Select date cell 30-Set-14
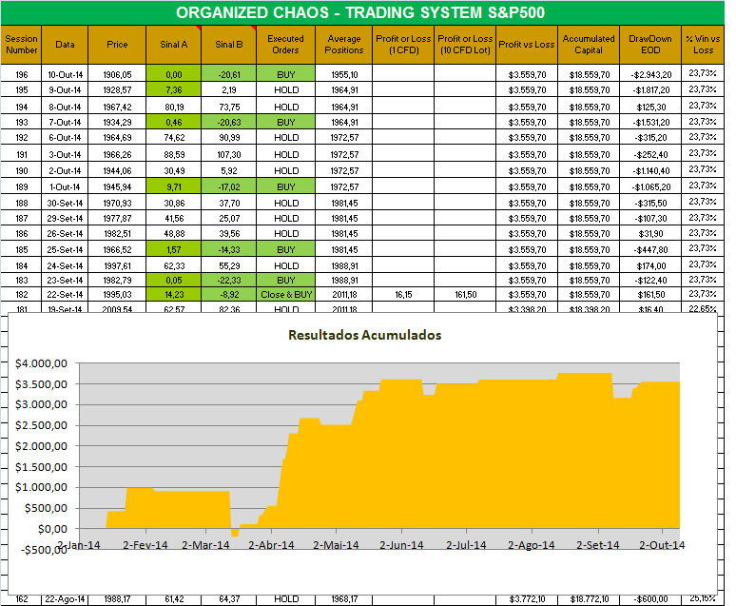The width and height of the screenshot is (736, 606). [65, 203]
